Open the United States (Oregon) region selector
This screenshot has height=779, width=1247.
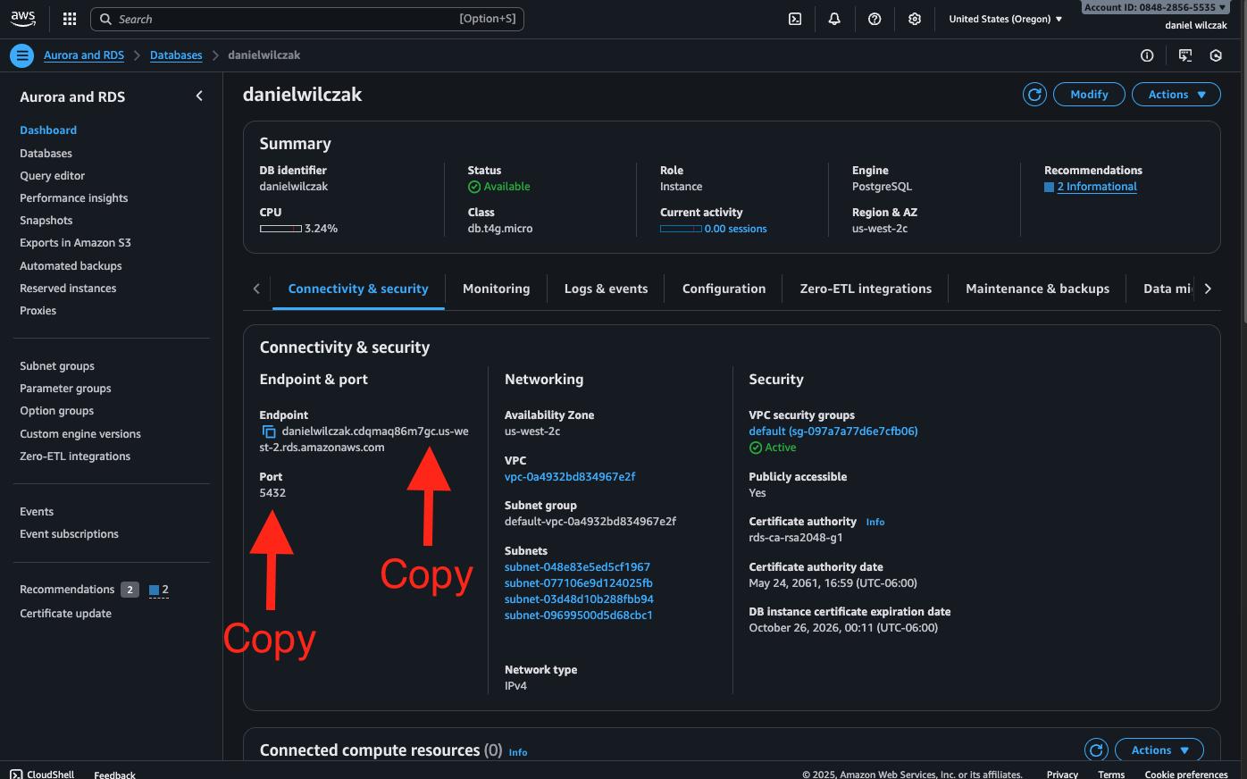click(1005, 19)
